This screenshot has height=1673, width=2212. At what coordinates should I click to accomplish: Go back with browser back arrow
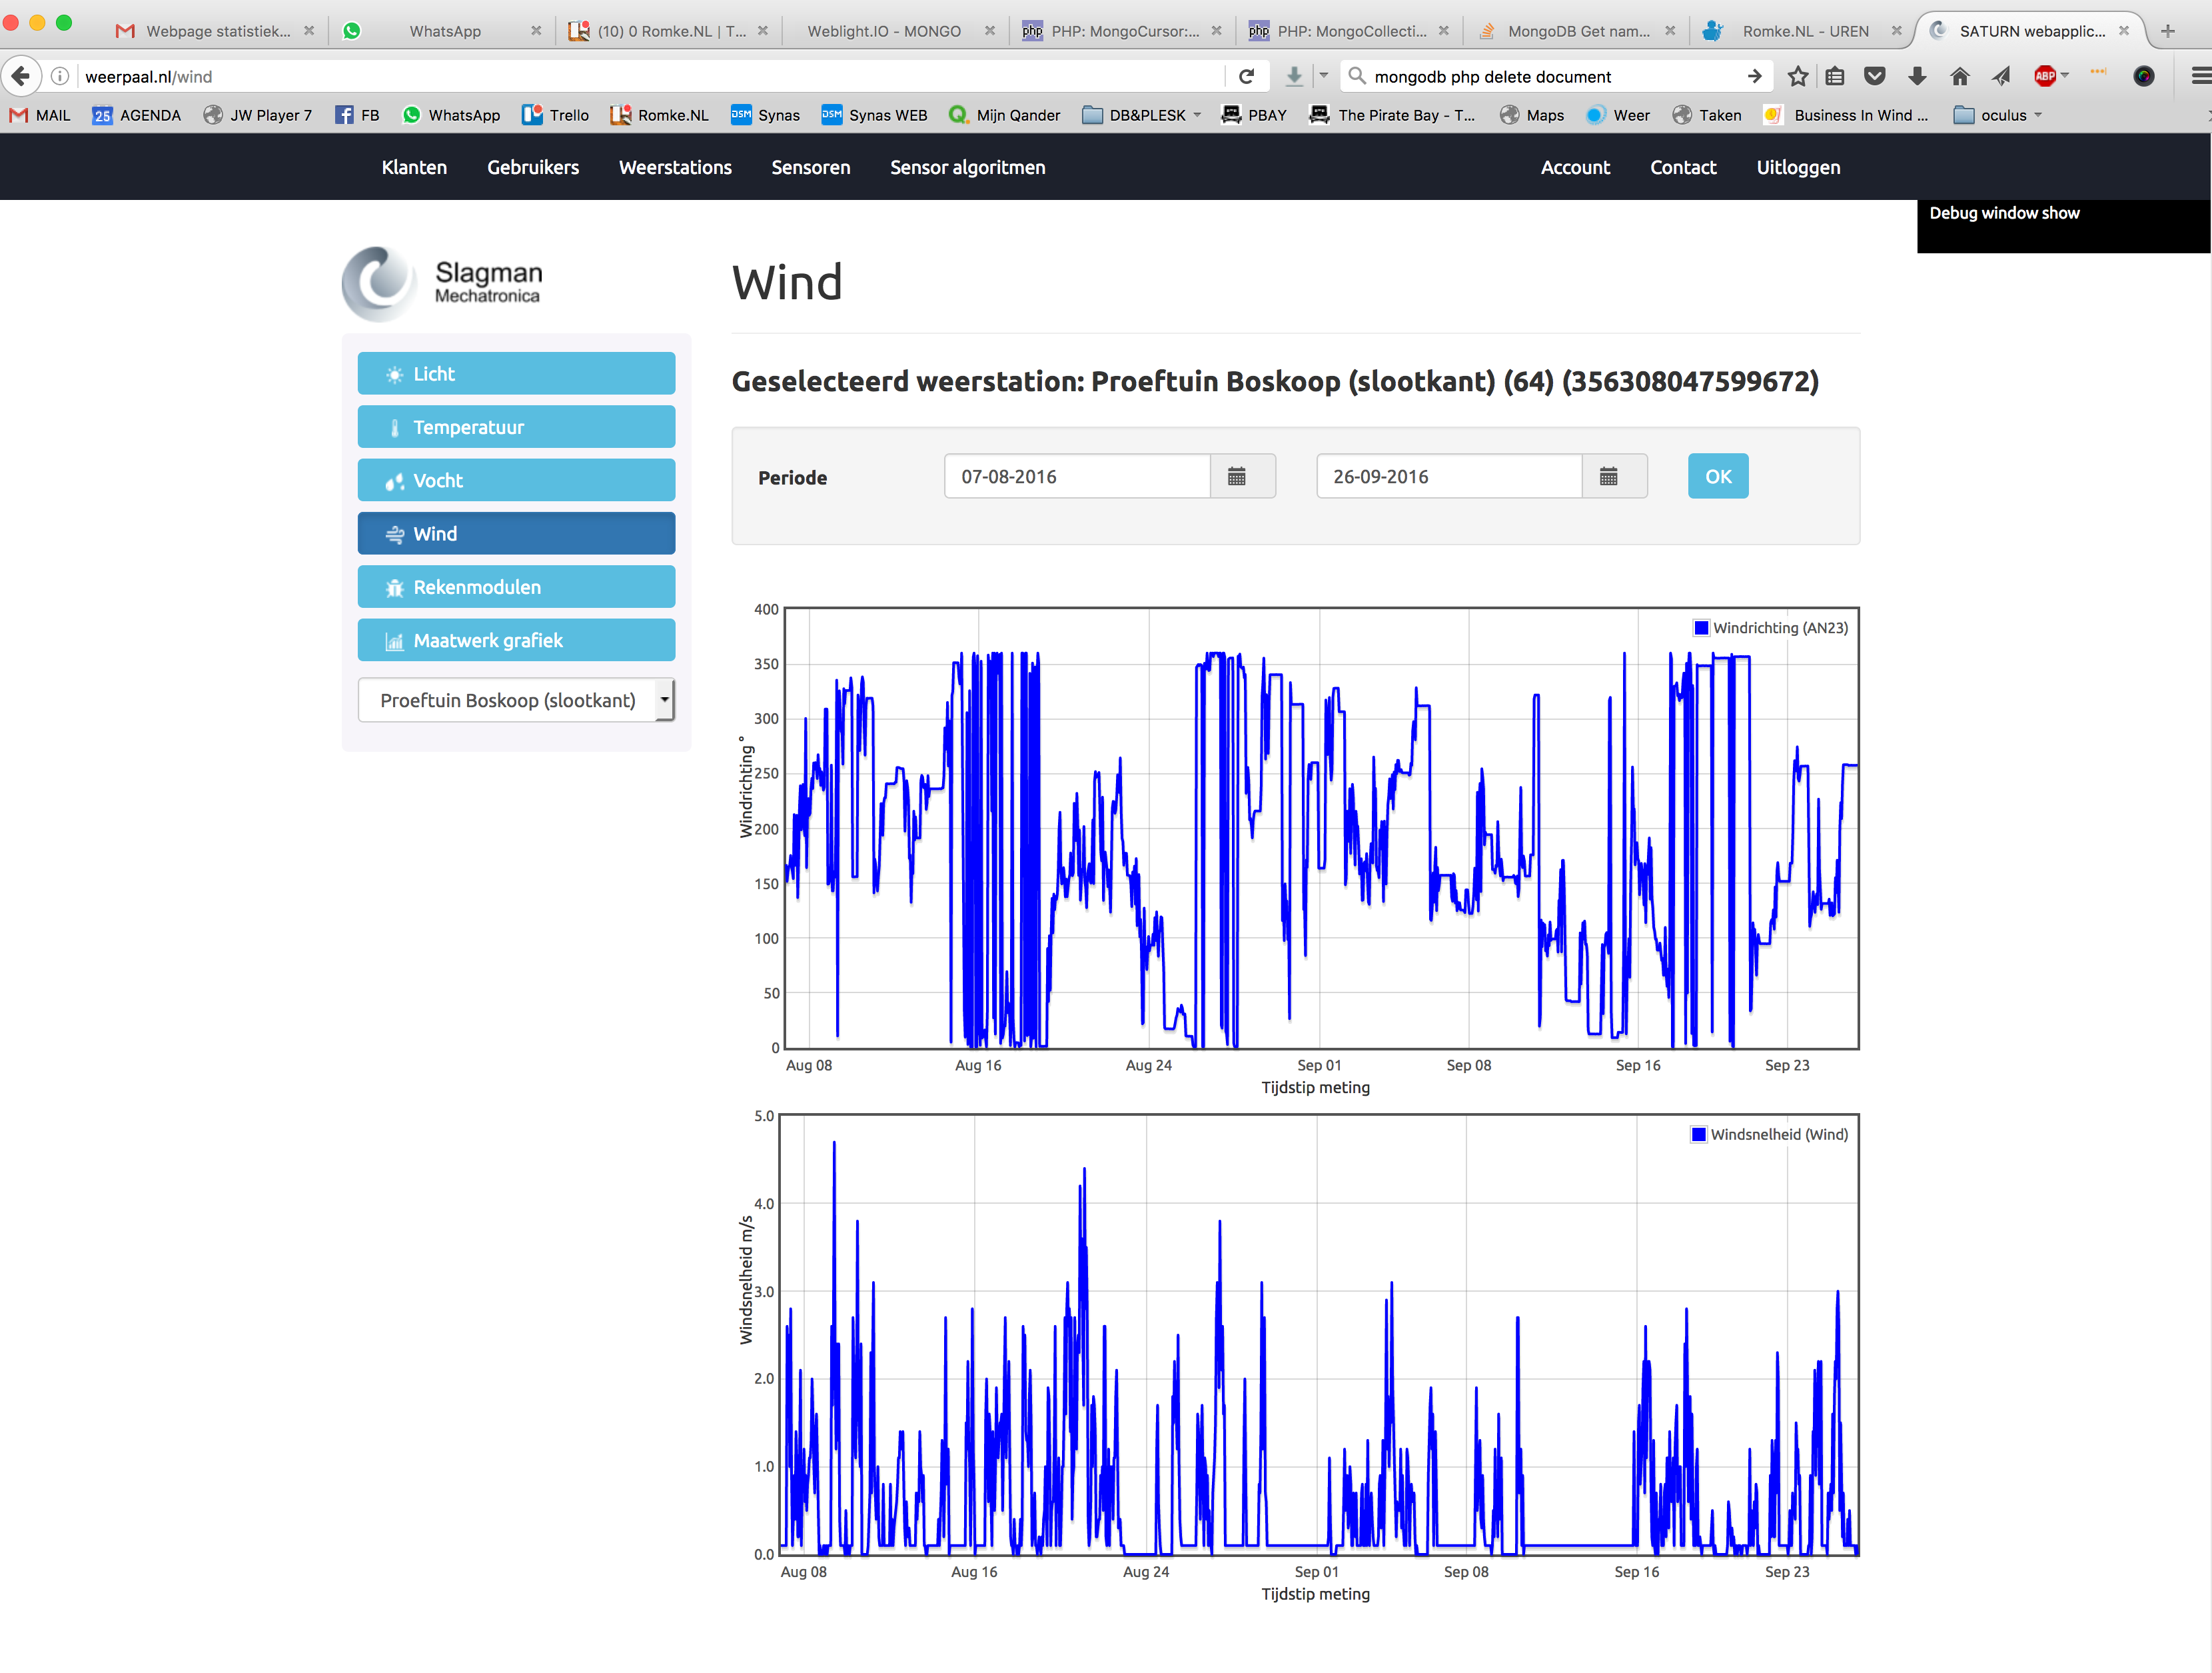click(x=21, y=76)
